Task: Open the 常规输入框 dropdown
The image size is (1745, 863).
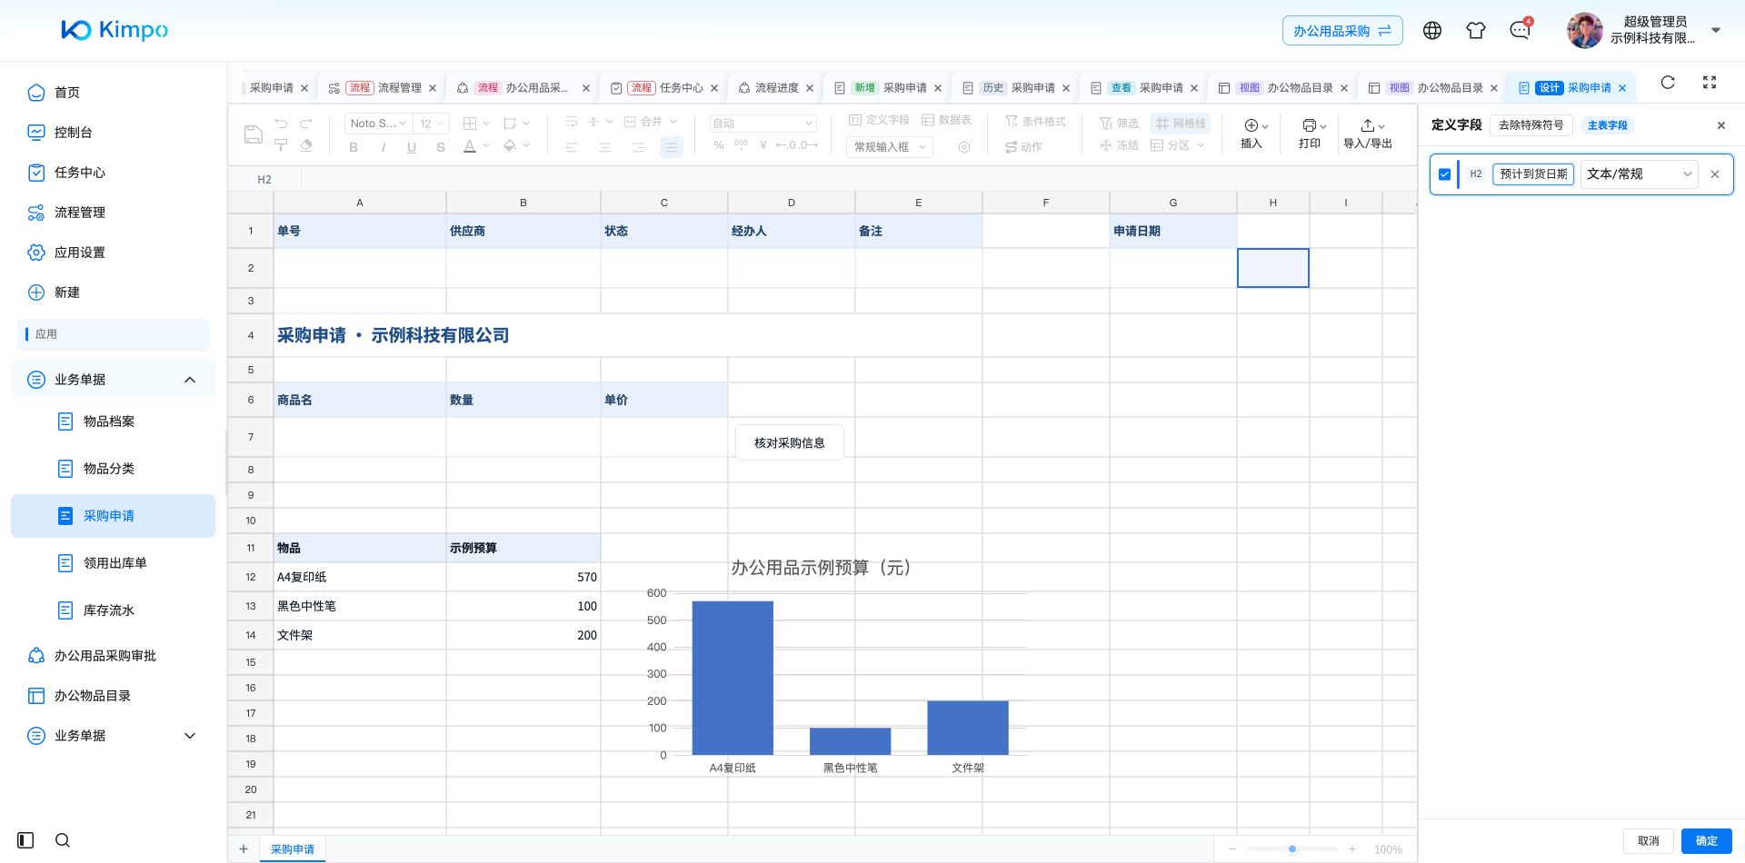Action: coord(890,147)
